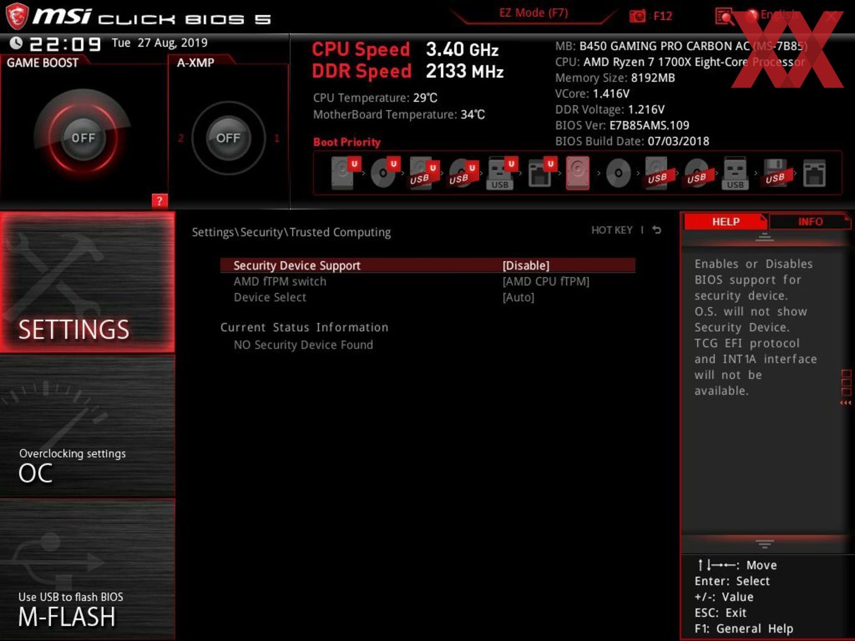Image resolution: width=855 pixels, height=641 pixels.
Task: Click the MotherBoard Temperature 34°C reading
Action: 399,114
